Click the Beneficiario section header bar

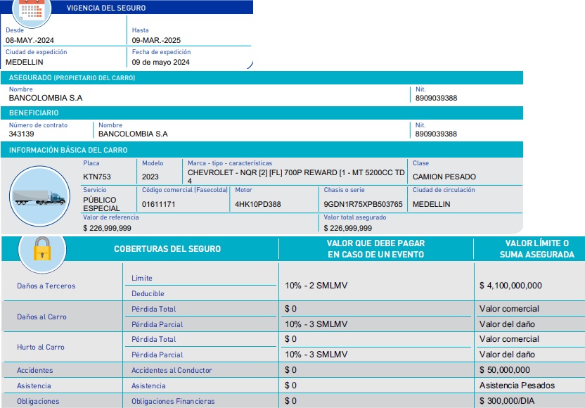[x=262, y=113]
